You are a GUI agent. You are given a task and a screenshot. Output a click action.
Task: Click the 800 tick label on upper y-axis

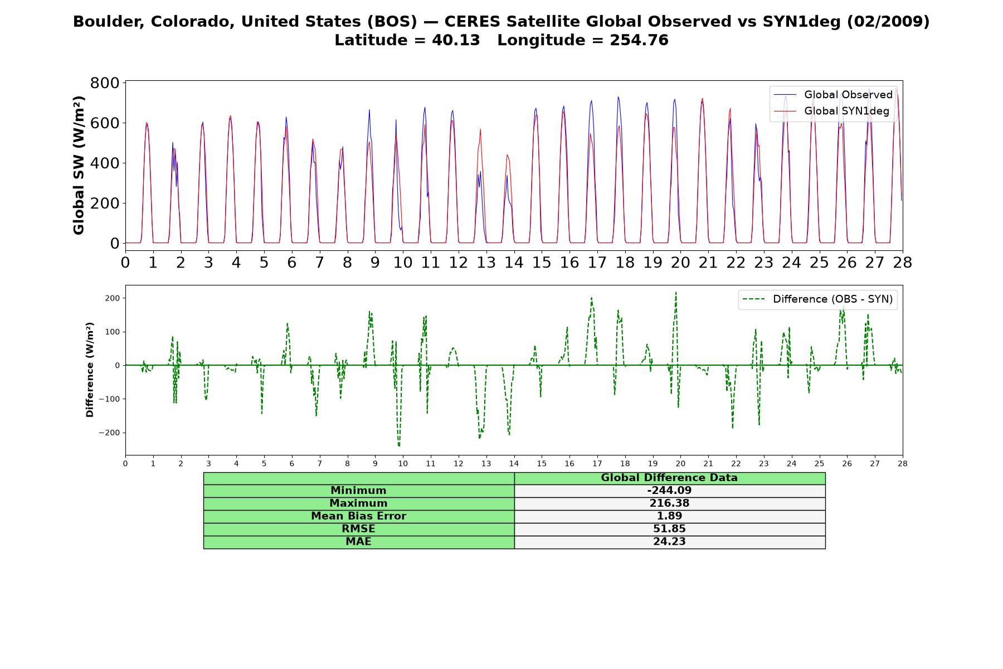pos(105,83)
